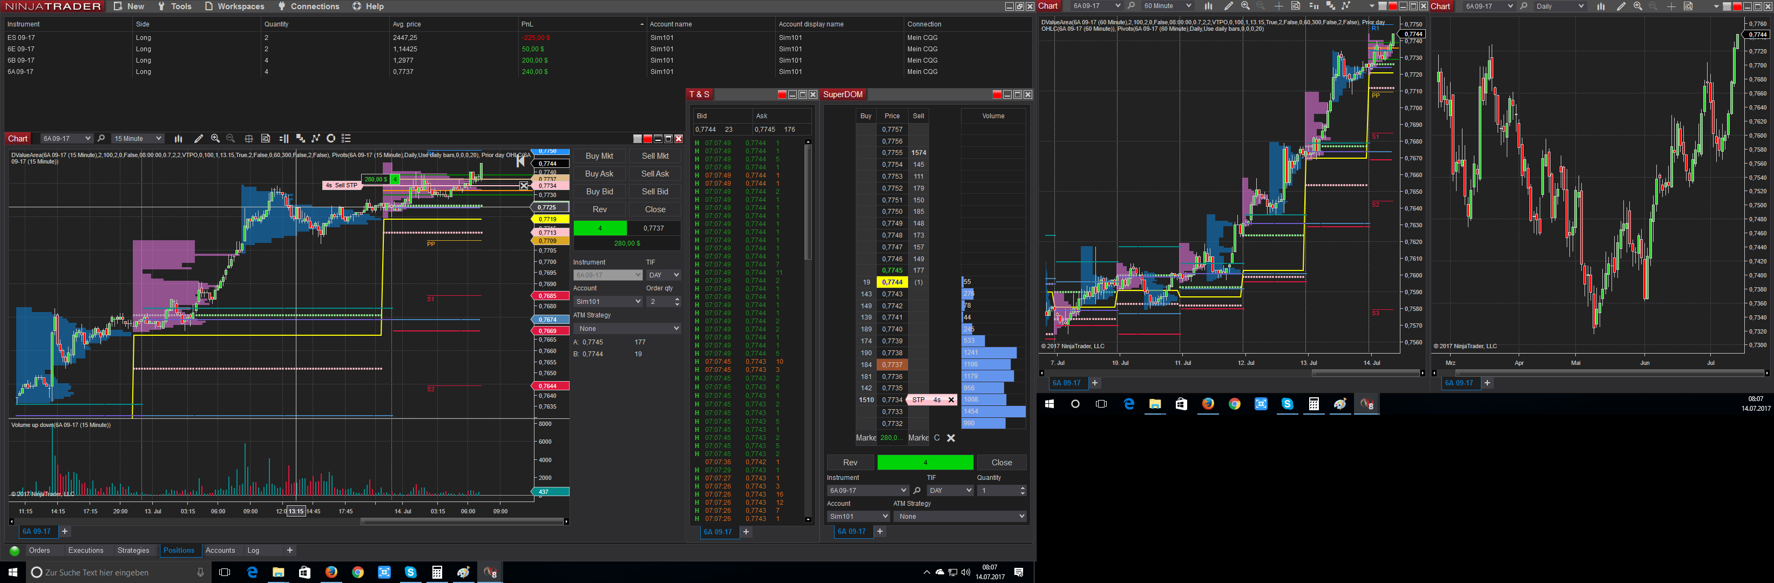1774x583 pixels.
Task: Open bar type selector in Daily chart
Action: pyautogui.click(x=1601, y=6)
